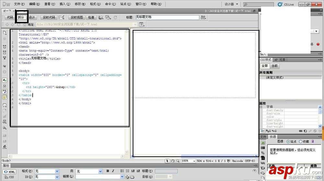Select the 站点 radio button

[x=288, y=141]
